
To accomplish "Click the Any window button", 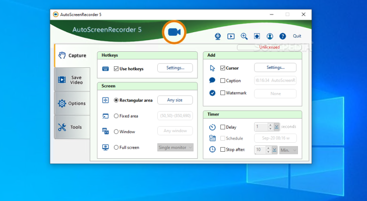I will (175, 131).
